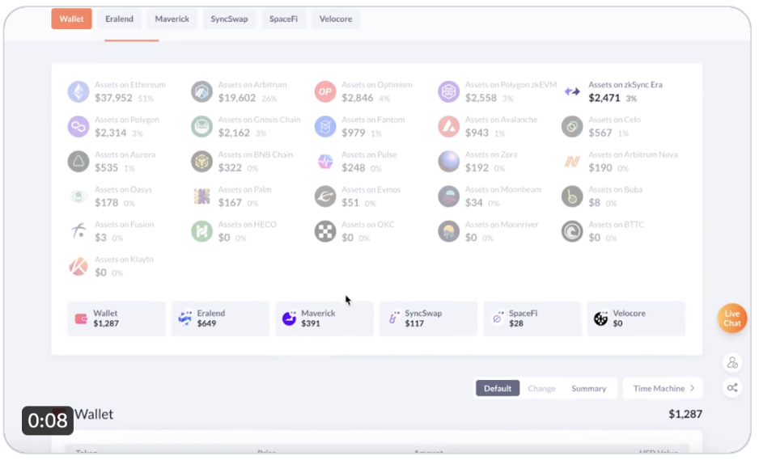Open the SyncSwap $117 card
759x460 pixels.
(x=428, y=319)
